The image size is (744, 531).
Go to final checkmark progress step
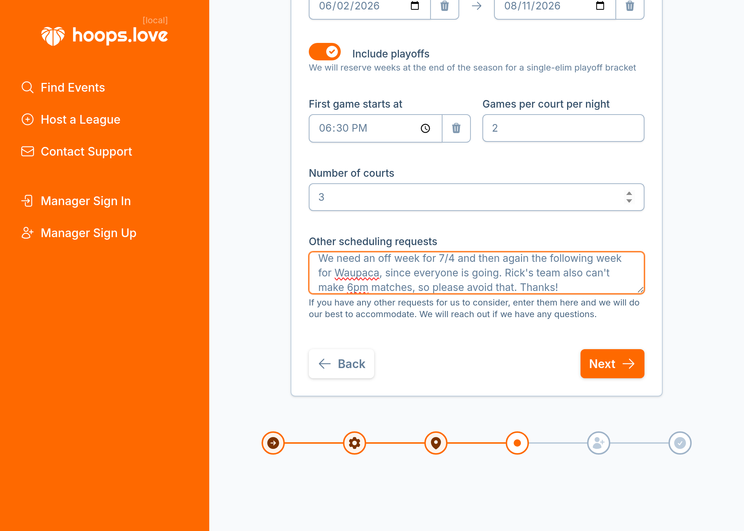click(680, 443)
